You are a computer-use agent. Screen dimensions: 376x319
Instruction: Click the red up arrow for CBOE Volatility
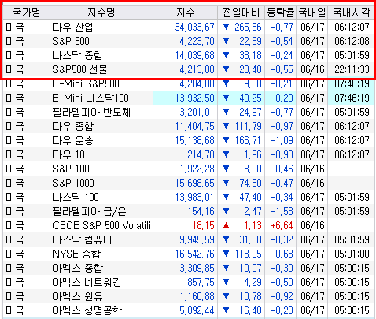click(x=226, y=225)
